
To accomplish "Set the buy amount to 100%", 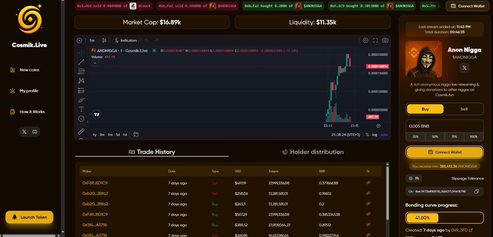I will click(x=473, y=137).
